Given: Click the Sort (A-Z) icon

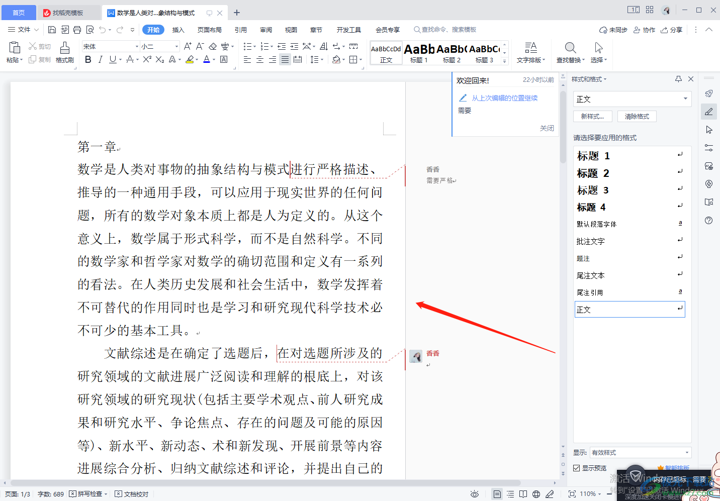Looking at the screenshot, I should [324, 46].
